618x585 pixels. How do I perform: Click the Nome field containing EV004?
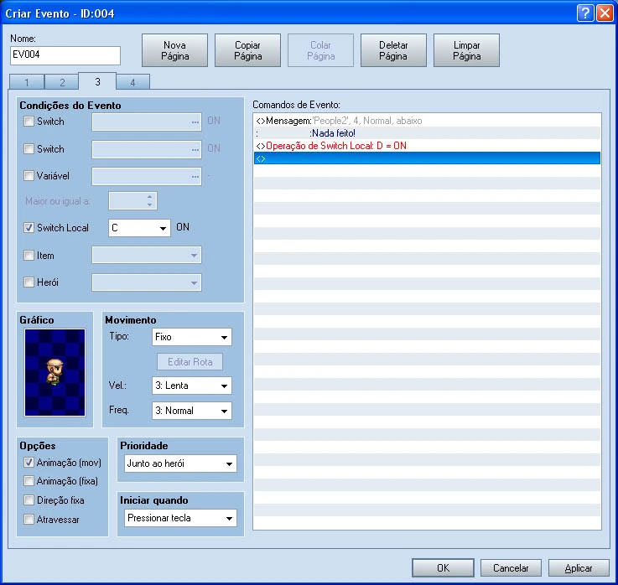pos(65,55)
